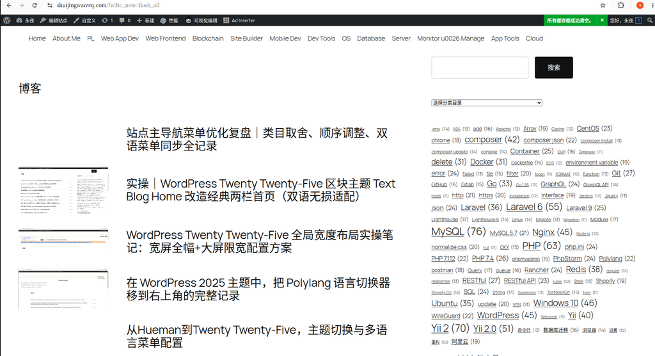
Task: Open the Web Frontend menu item
Action: pyautogui.click(x=166, y=38)
